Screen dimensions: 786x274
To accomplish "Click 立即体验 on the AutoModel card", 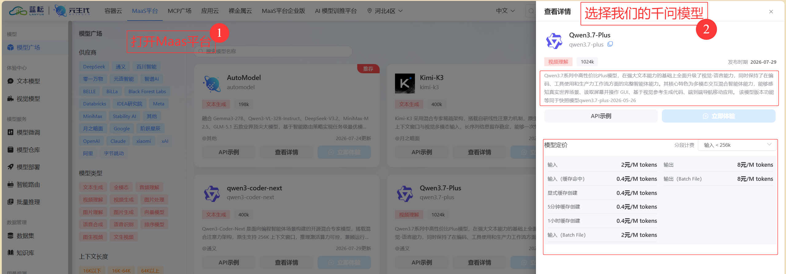I will [x=344, y=152].
